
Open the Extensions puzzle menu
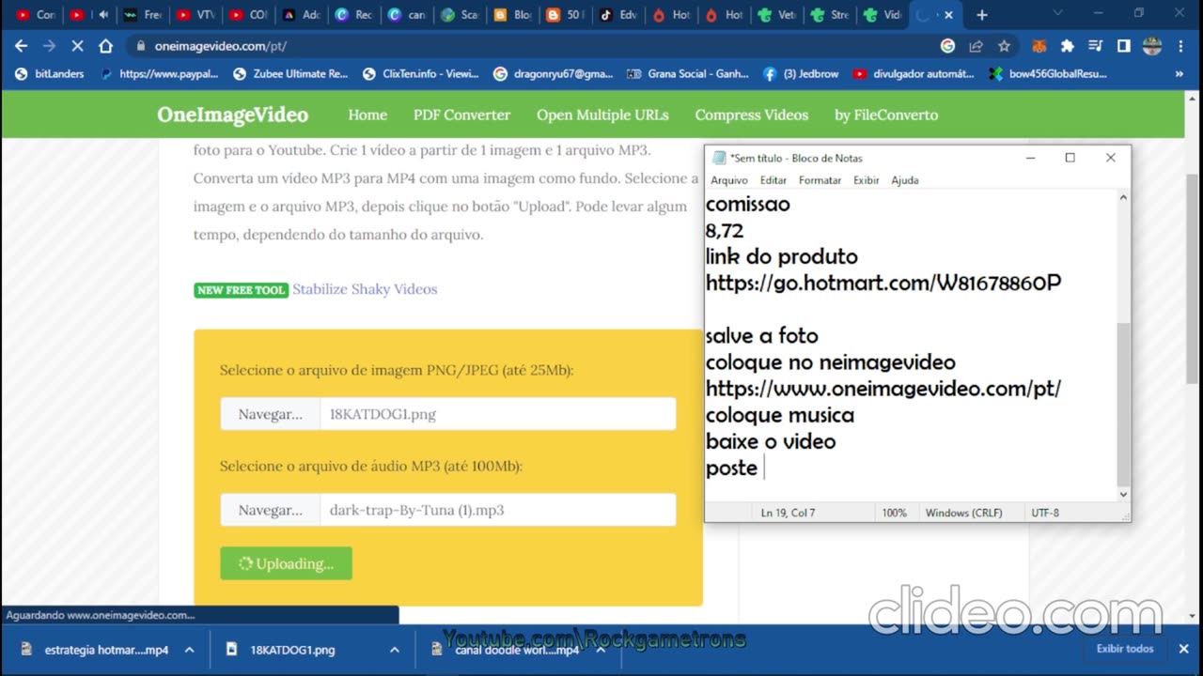pyautogui.click(x=1068, y=46)
